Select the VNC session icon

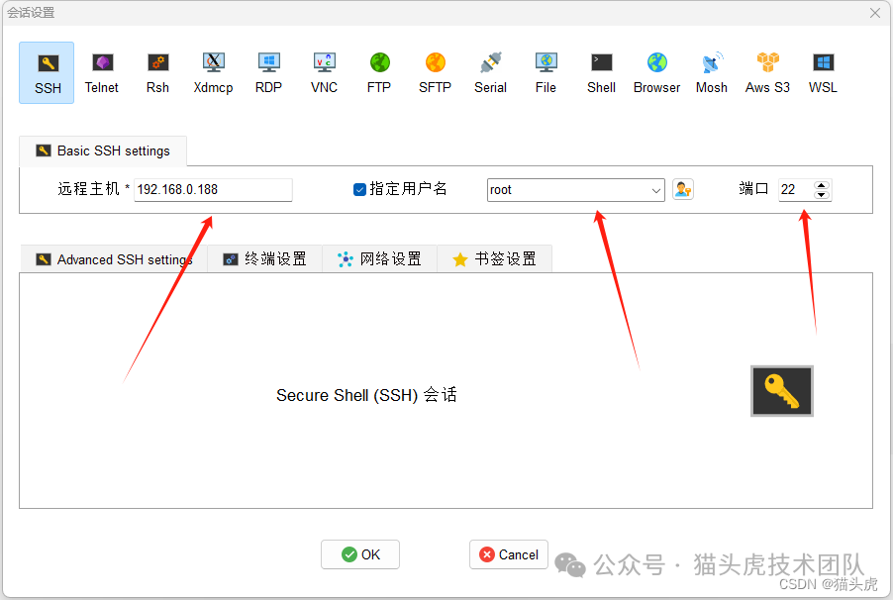tap(324, 72)
